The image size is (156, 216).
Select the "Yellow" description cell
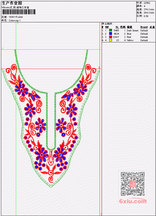click(x=130, y=40)
